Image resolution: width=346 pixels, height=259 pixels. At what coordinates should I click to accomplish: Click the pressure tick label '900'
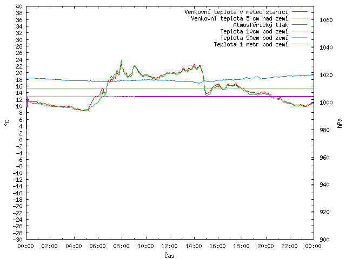(x=324, y=240)
